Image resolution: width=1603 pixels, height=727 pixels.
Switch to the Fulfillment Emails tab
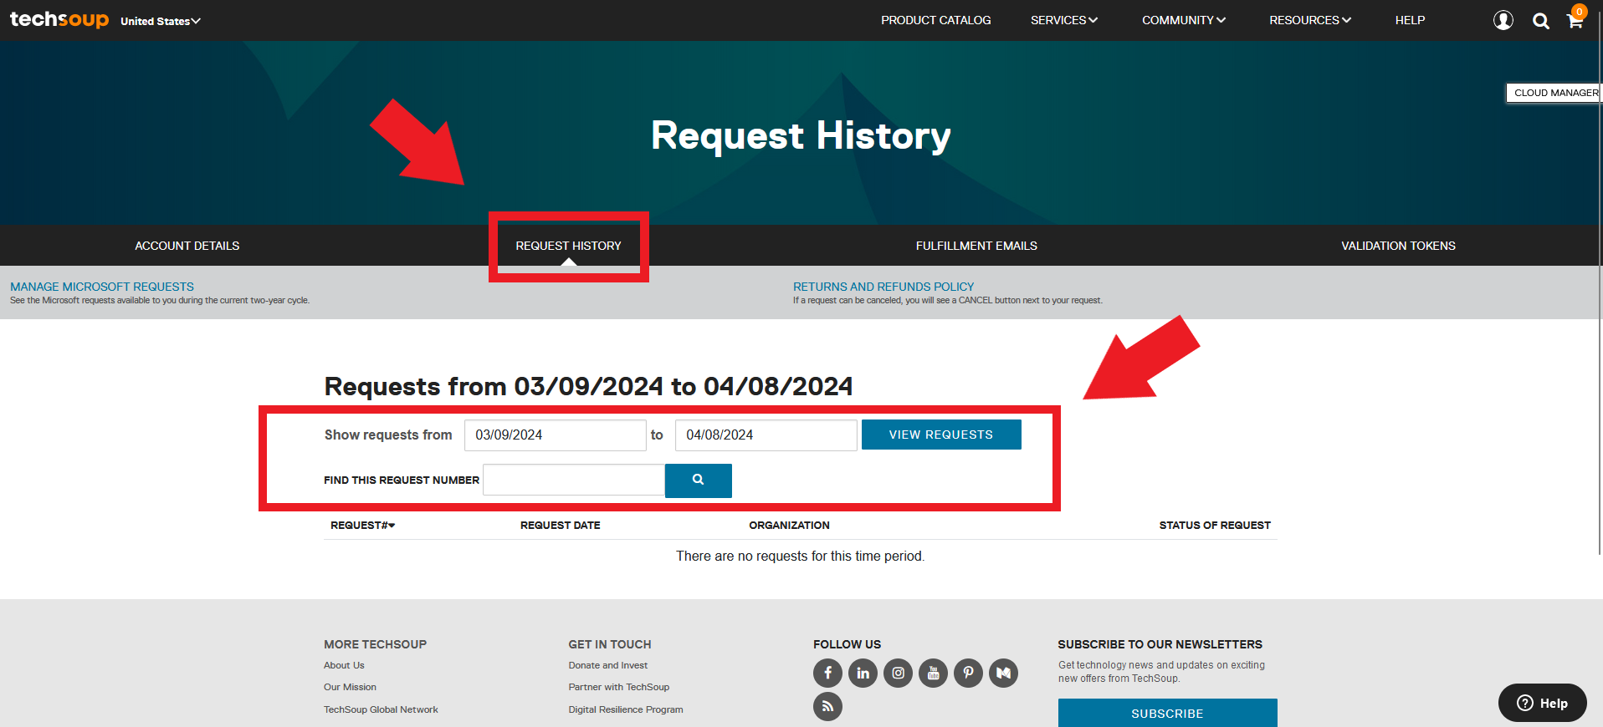(x=976, y=246)
